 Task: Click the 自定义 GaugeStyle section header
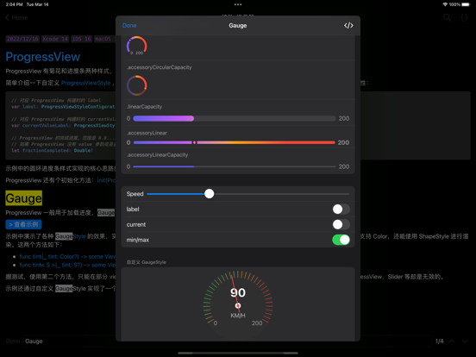[x=147, y=262]
